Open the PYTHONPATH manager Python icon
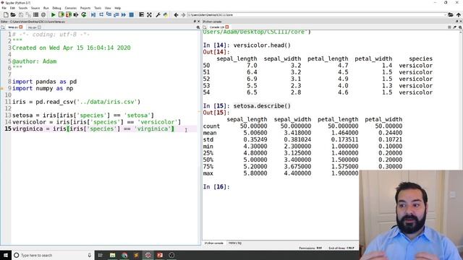The image size is (463, 260). tap(166, 14)
